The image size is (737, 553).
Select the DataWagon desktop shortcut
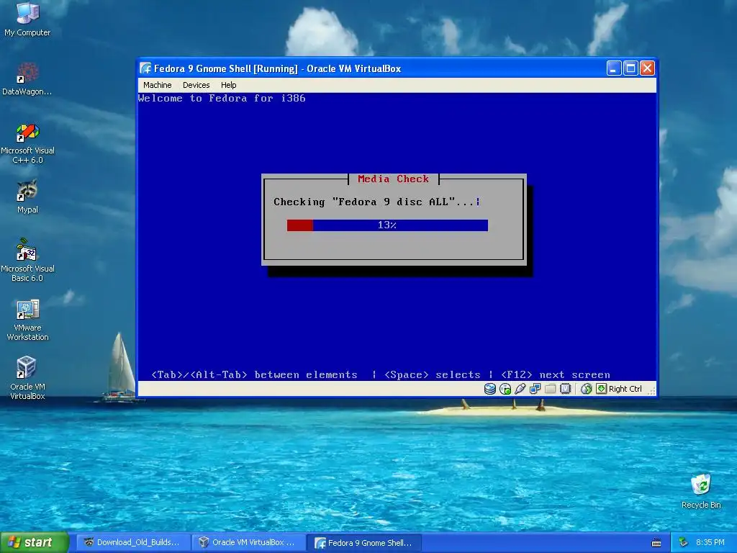click(27, 78)
